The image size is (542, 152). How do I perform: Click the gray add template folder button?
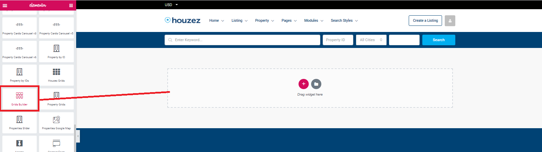(316, 84)
